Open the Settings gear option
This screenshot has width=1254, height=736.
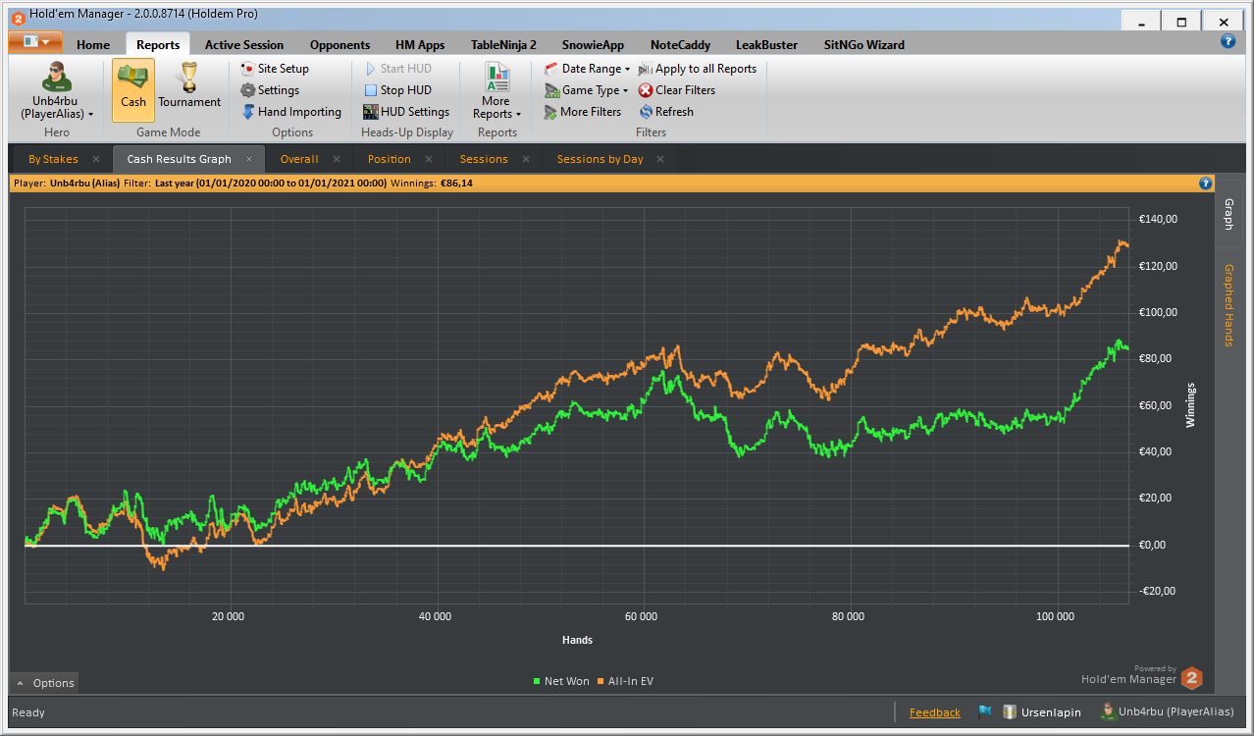click(x=271, y=90)
